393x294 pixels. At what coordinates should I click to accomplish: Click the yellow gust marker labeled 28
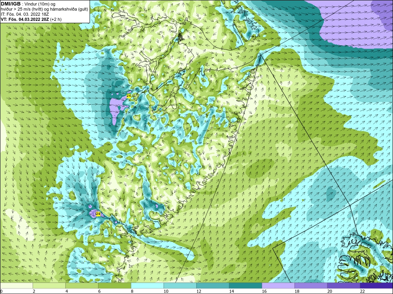coord(98,214)
